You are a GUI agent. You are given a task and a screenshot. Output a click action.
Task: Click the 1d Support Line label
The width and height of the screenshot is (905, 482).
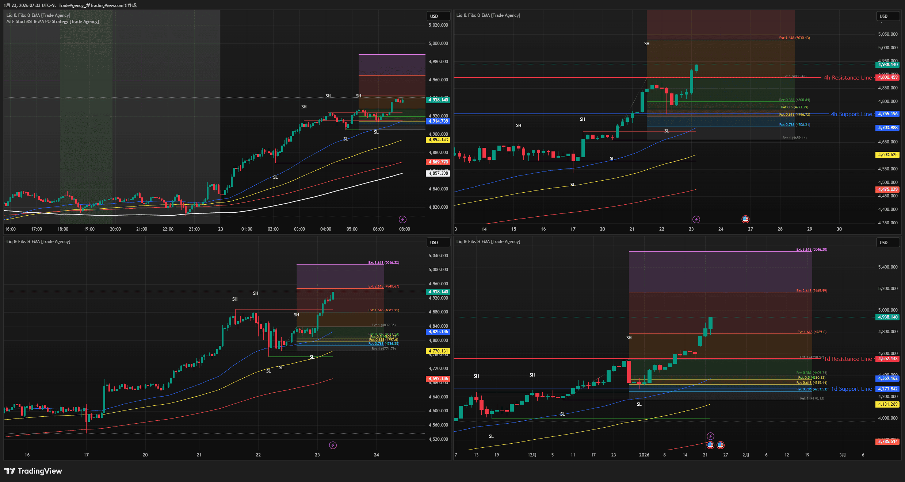coord(851,389)
